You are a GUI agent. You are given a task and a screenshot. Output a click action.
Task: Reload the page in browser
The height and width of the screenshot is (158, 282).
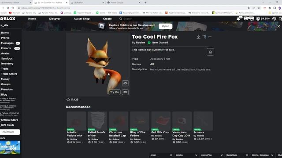pyautogui.click(x=8, y=8)
